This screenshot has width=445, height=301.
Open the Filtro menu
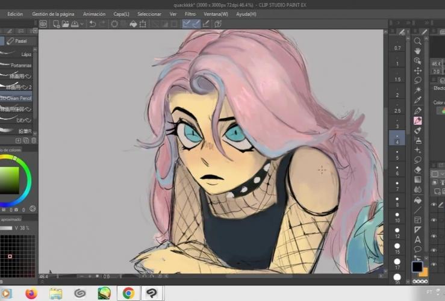[x=190, y=13]
